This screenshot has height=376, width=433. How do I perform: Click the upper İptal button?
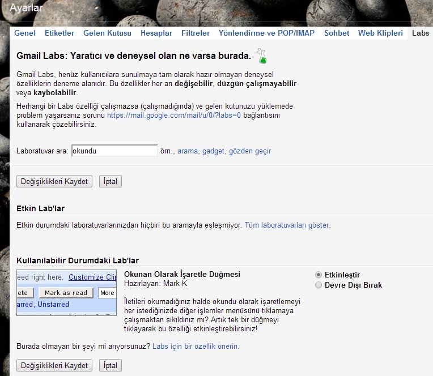coord(111,182)
